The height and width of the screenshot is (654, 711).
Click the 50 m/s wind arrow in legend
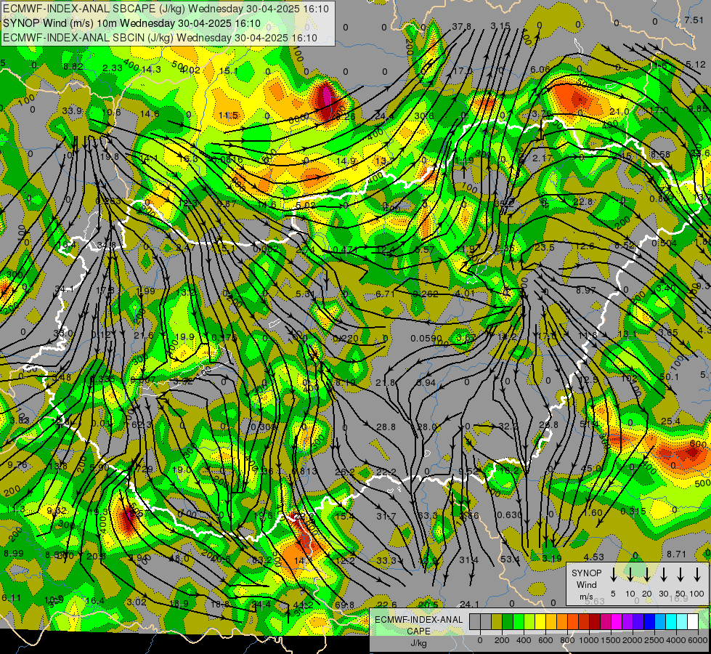coord(680,575)
